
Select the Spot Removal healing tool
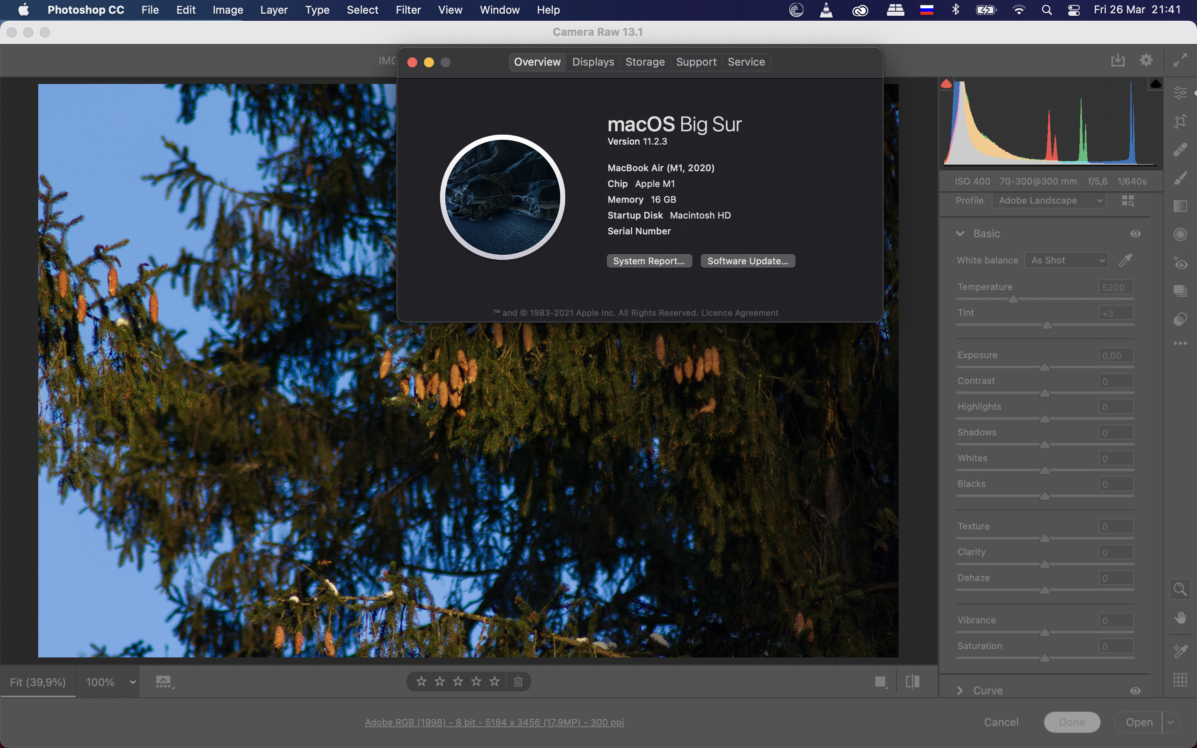1180,150
